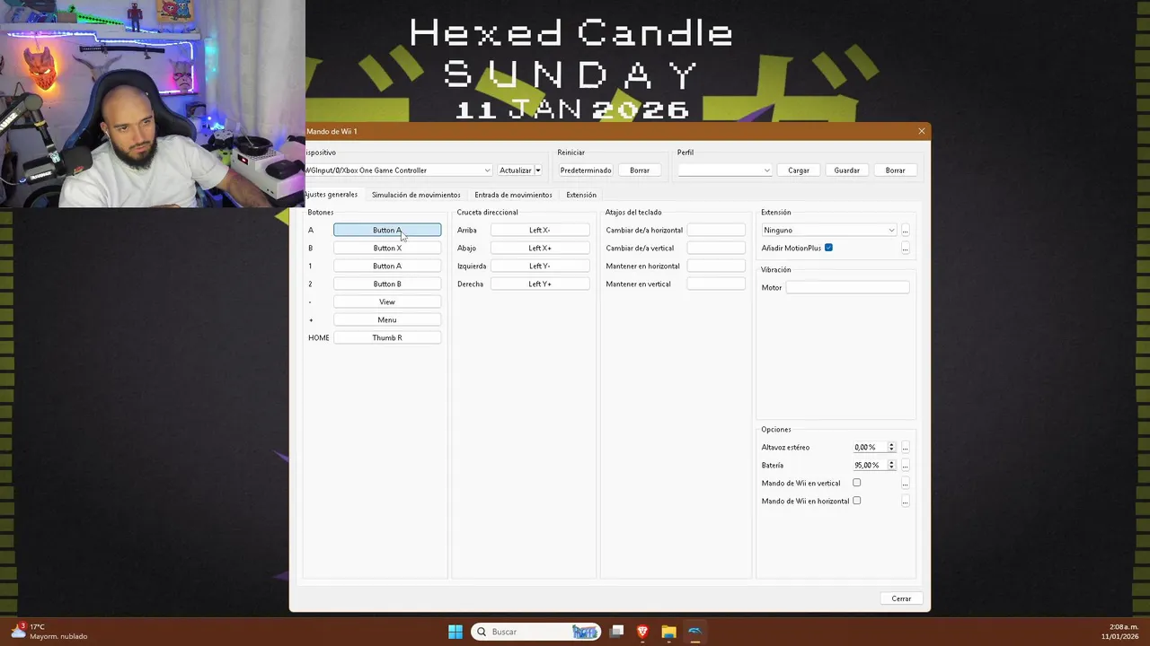Click the Thumb R mapping for HOME

[x=387, y=337]
